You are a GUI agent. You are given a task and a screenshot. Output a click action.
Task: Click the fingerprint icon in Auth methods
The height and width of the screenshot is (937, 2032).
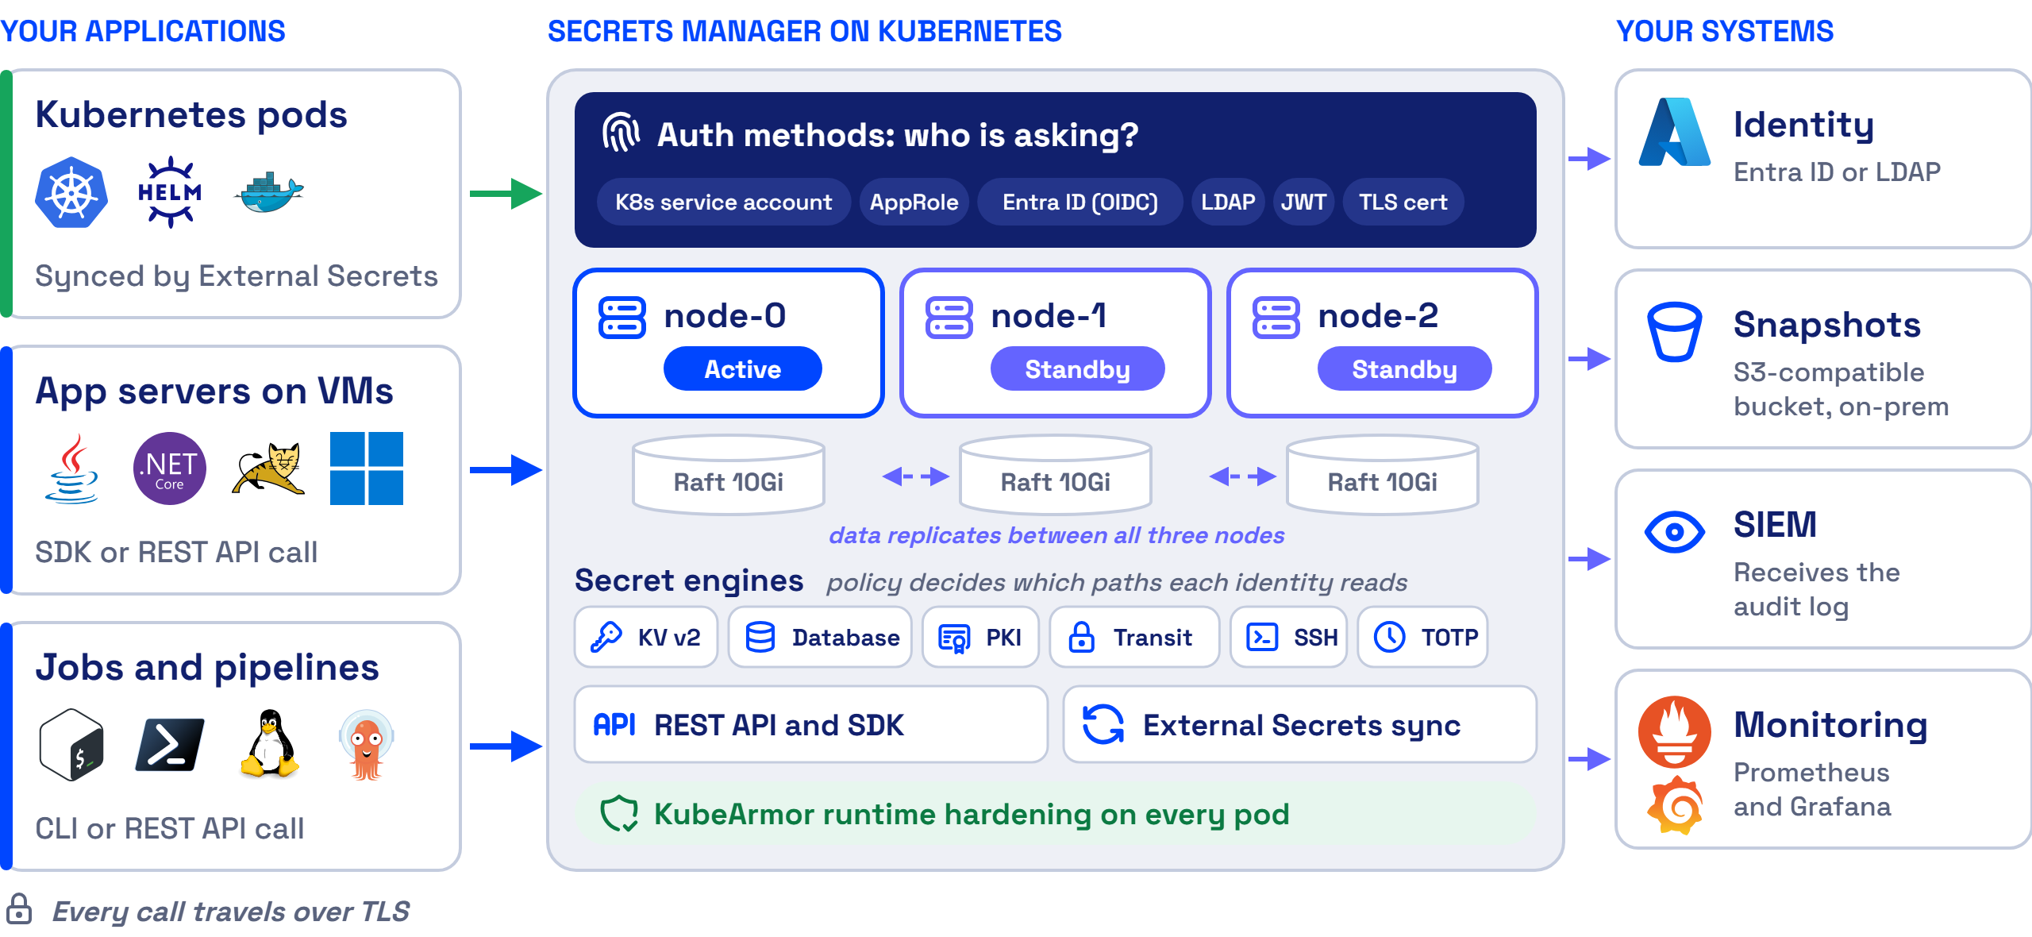(x=621, y=132)
